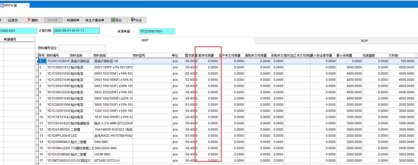Click the 转生产通知单 button
This screenshot has height=165, width=418.
tap(95, 20)
